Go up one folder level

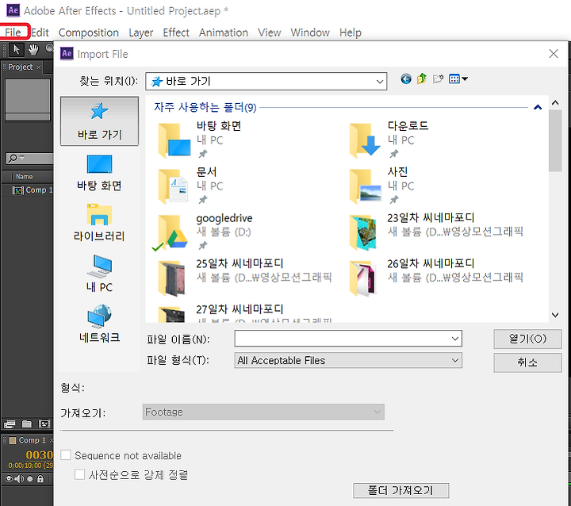pos(422,79)
